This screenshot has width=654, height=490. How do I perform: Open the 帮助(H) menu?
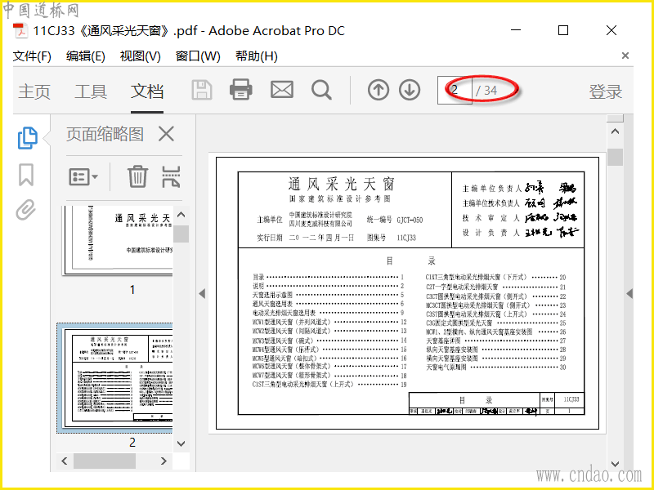click(257, 56)
